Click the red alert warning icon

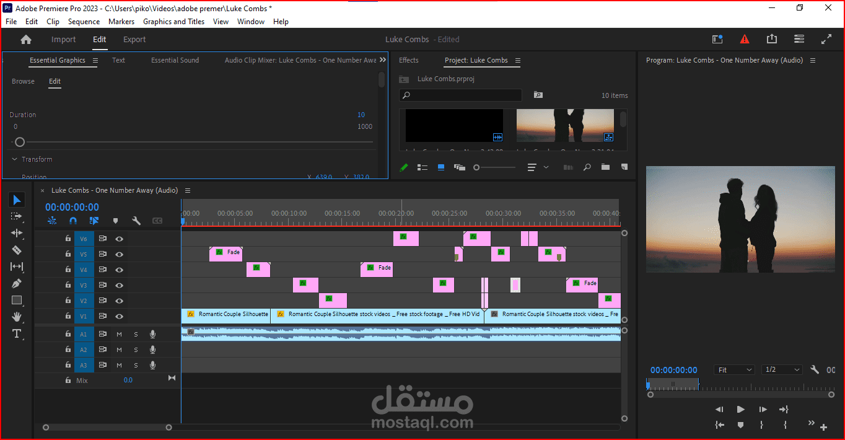point(745,39)
